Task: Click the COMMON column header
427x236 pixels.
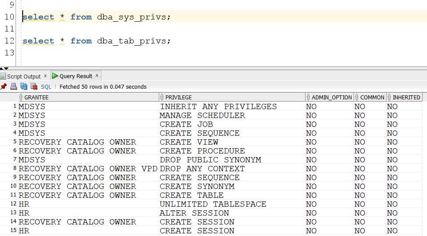Action: click(372, 97)
